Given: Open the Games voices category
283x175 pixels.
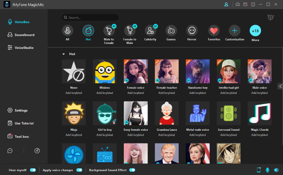Looking at the screenshot, I should click(x=171, y=30).
